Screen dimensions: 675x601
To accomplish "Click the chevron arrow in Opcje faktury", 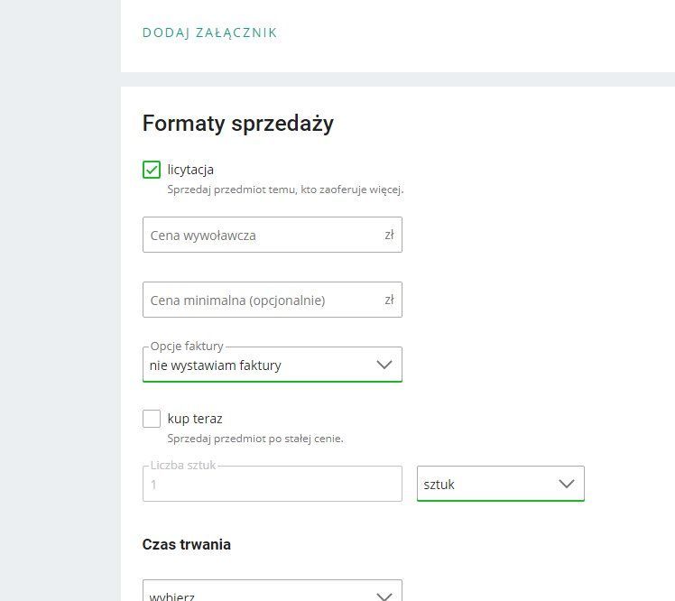I will (x=384, y=365).
